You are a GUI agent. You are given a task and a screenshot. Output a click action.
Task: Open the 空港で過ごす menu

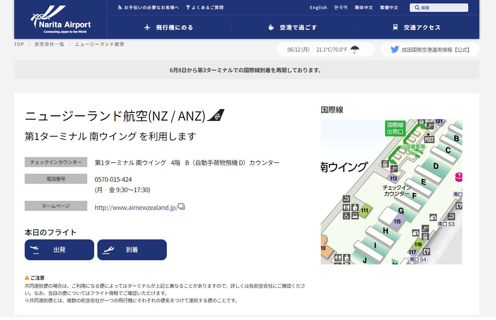pyautogui.click(x=293, y=27)
